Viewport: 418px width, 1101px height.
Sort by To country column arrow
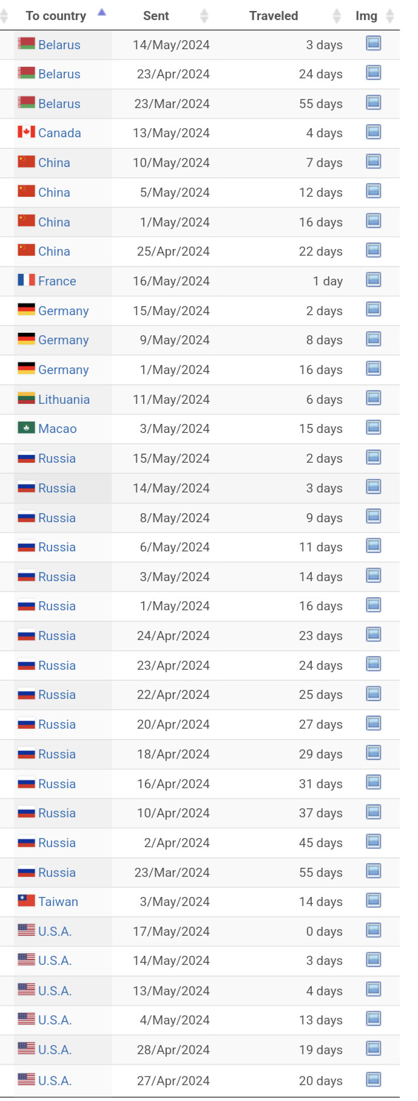102,12
